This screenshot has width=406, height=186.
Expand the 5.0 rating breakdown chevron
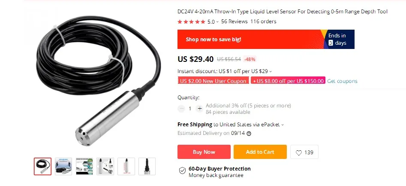point(217,22)
